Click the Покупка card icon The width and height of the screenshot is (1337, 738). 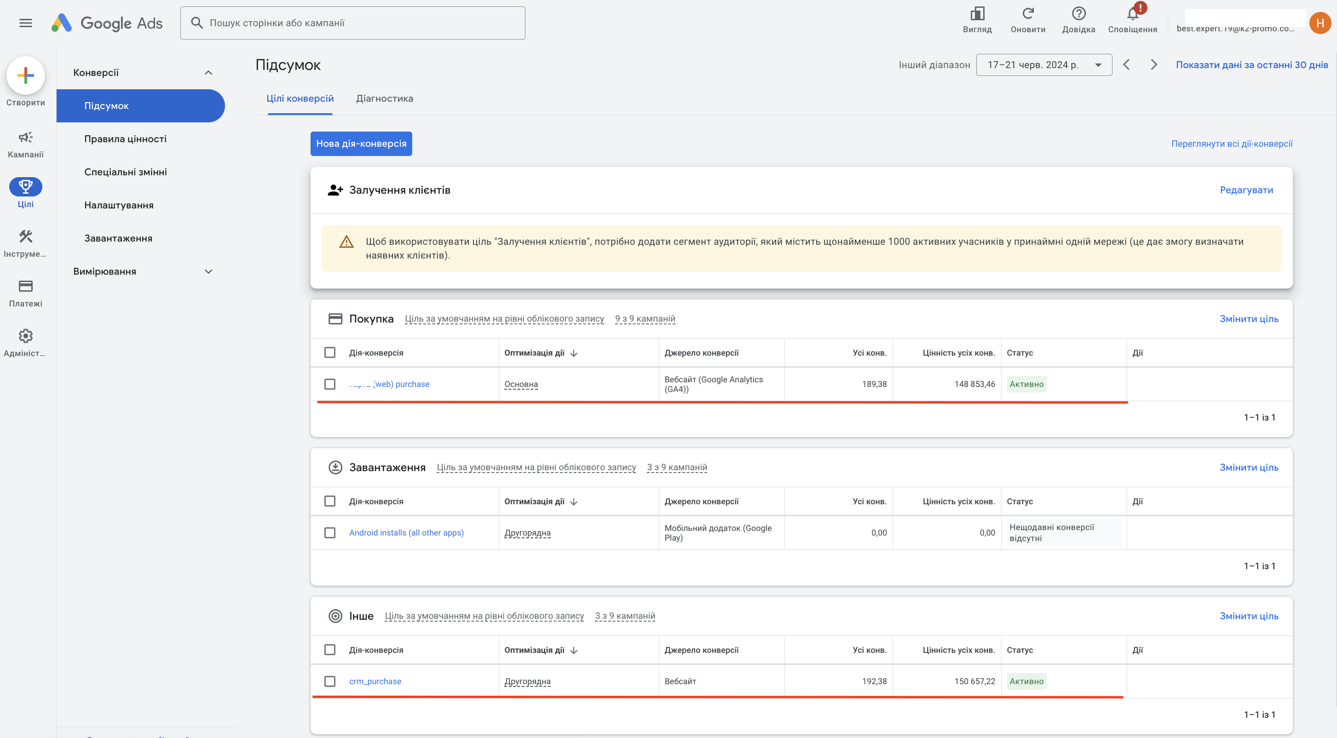tap(335, 319)
